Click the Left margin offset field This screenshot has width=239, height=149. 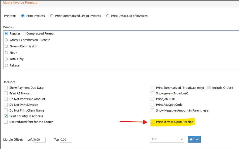(40, 140)
